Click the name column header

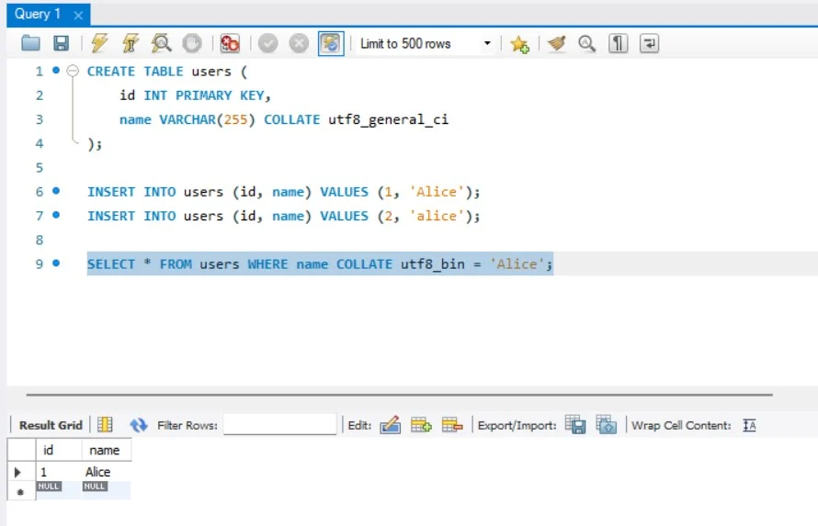tap(107, 450)
